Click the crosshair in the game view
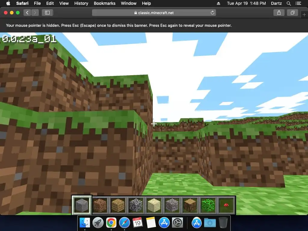 coord(154,124)
